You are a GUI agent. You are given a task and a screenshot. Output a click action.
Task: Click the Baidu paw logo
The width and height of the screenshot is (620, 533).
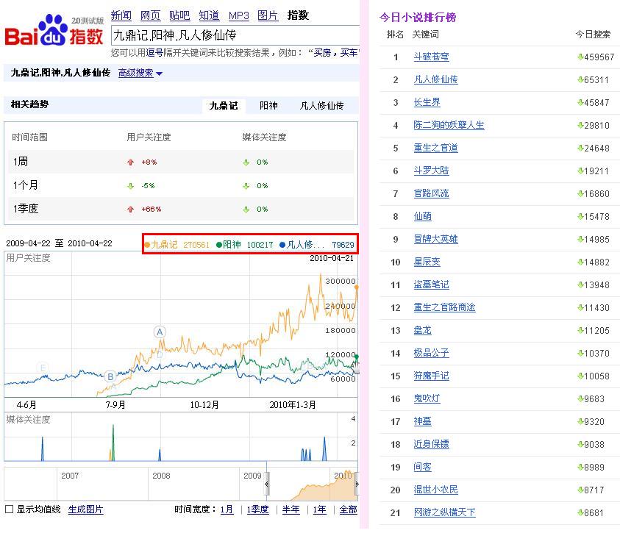pyautogui.click(x=52, y=31)
